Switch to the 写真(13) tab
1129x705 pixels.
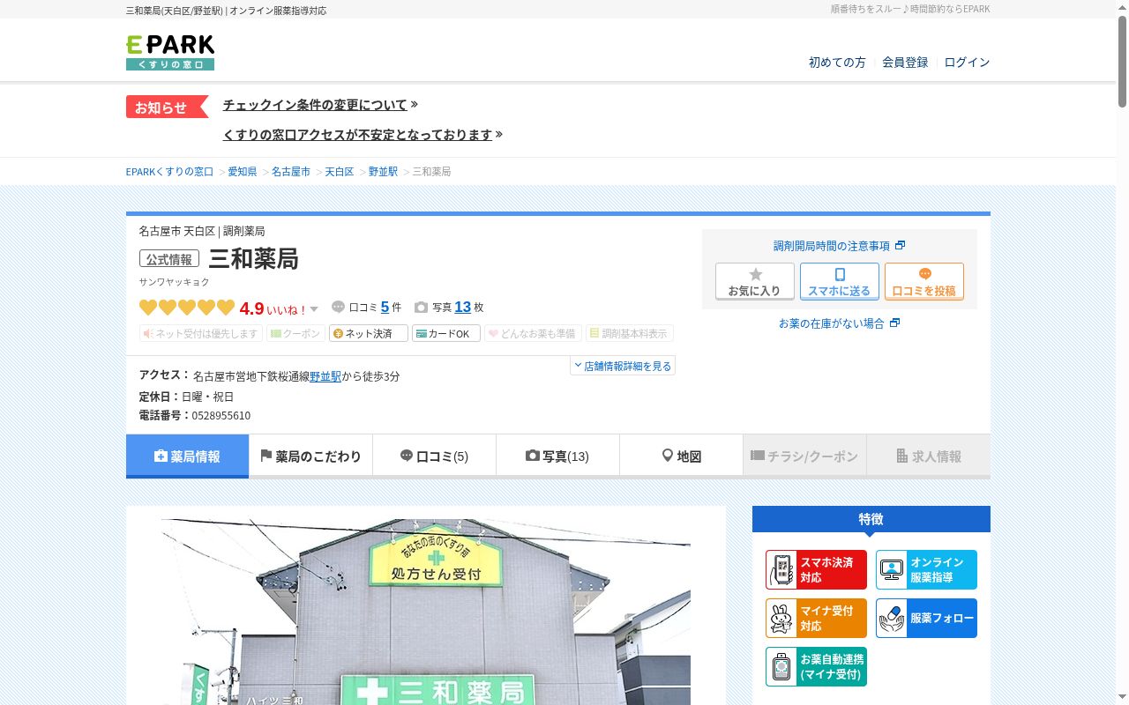pyautogui.click(x=557, y=456)
